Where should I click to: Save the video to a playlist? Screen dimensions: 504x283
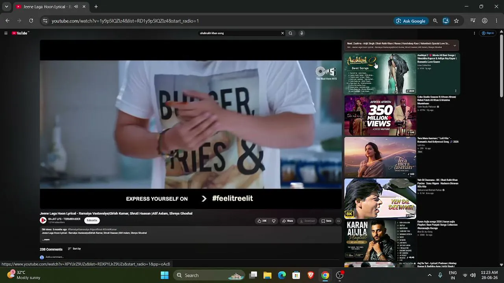326,221
